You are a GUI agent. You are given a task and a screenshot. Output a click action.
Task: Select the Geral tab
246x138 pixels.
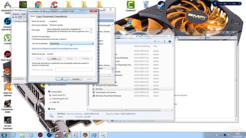32,16
